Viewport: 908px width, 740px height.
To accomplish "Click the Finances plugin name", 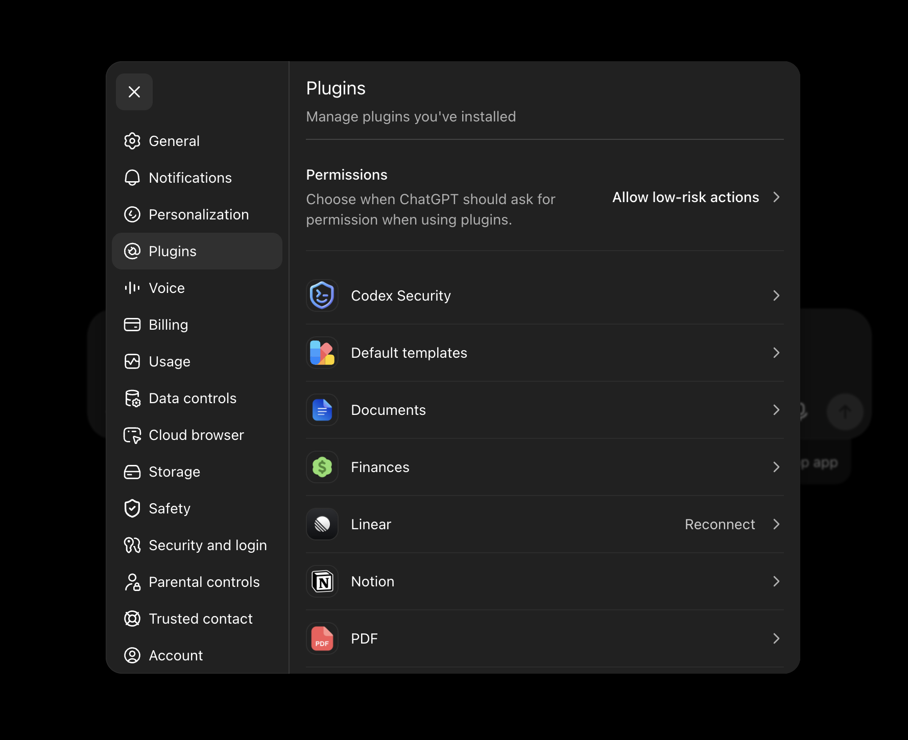I will 380,467.
